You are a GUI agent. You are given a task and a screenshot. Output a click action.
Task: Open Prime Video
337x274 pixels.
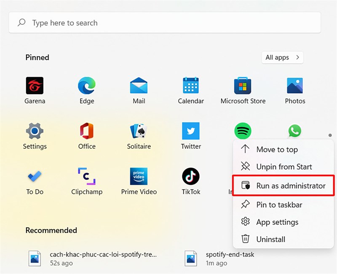(139, 177)
